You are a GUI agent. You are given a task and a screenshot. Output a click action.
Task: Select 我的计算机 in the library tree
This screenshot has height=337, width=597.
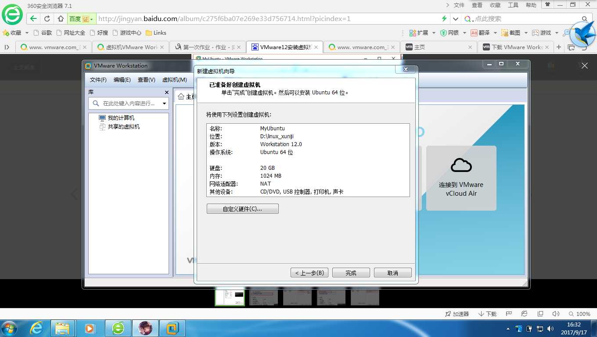tap(117, 118)
